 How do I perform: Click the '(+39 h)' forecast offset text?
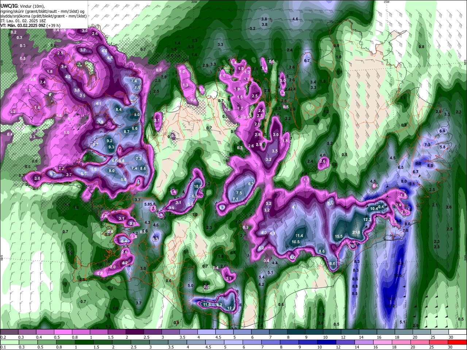point(54,25)
